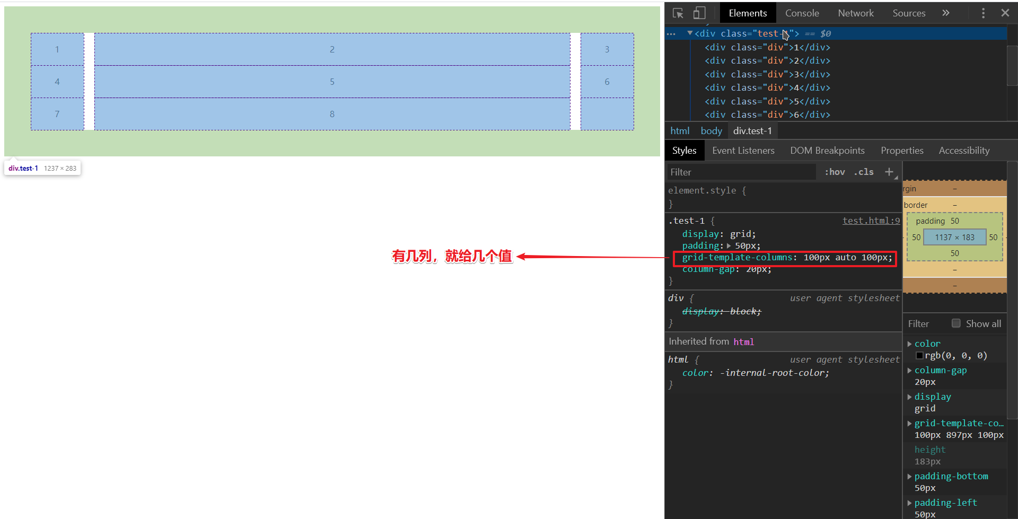Viewport: 1018px width, 519px height.
Task: Open the Sources tab
Action: 909,13
